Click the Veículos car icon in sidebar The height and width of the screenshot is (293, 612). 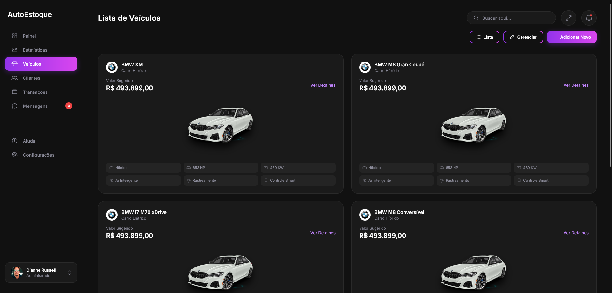(x=14, y=63)
